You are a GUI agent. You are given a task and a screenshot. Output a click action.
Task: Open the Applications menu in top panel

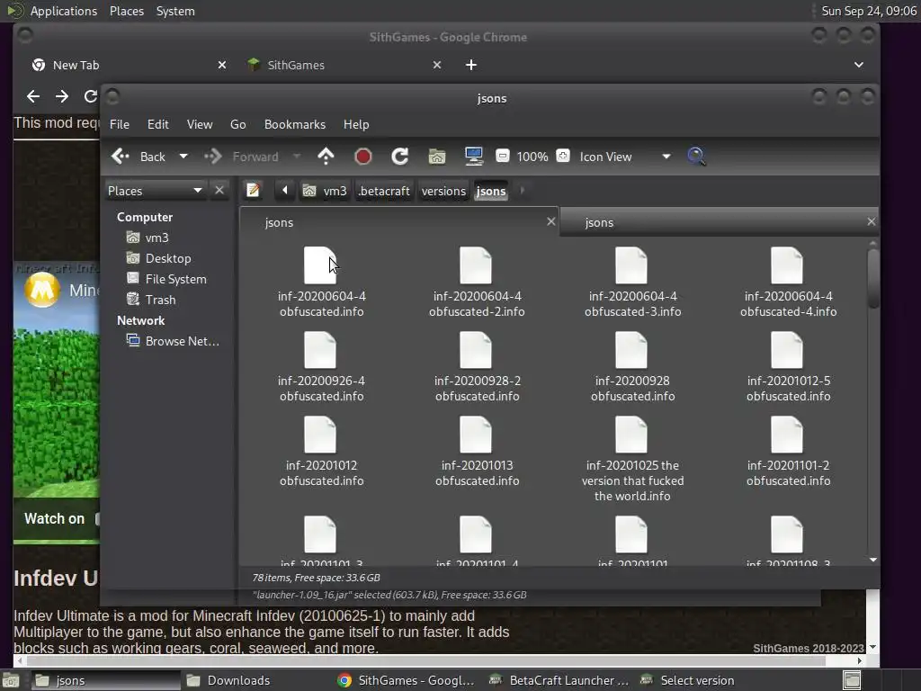64,11
